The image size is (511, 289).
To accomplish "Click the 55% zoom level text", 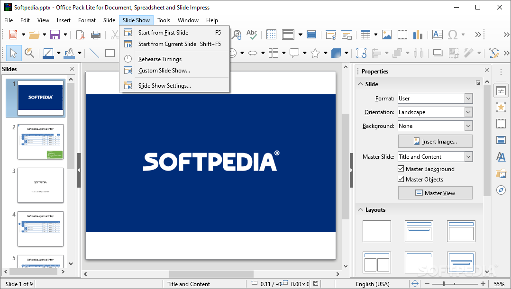I will point(499,284).
